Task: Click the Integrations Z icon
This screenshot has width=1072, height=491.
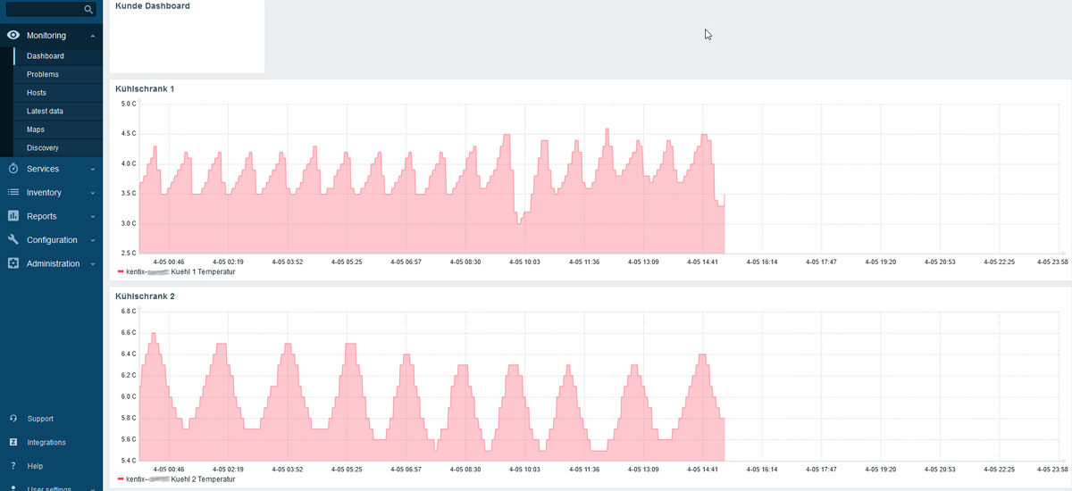Action: tap(13, 443)
